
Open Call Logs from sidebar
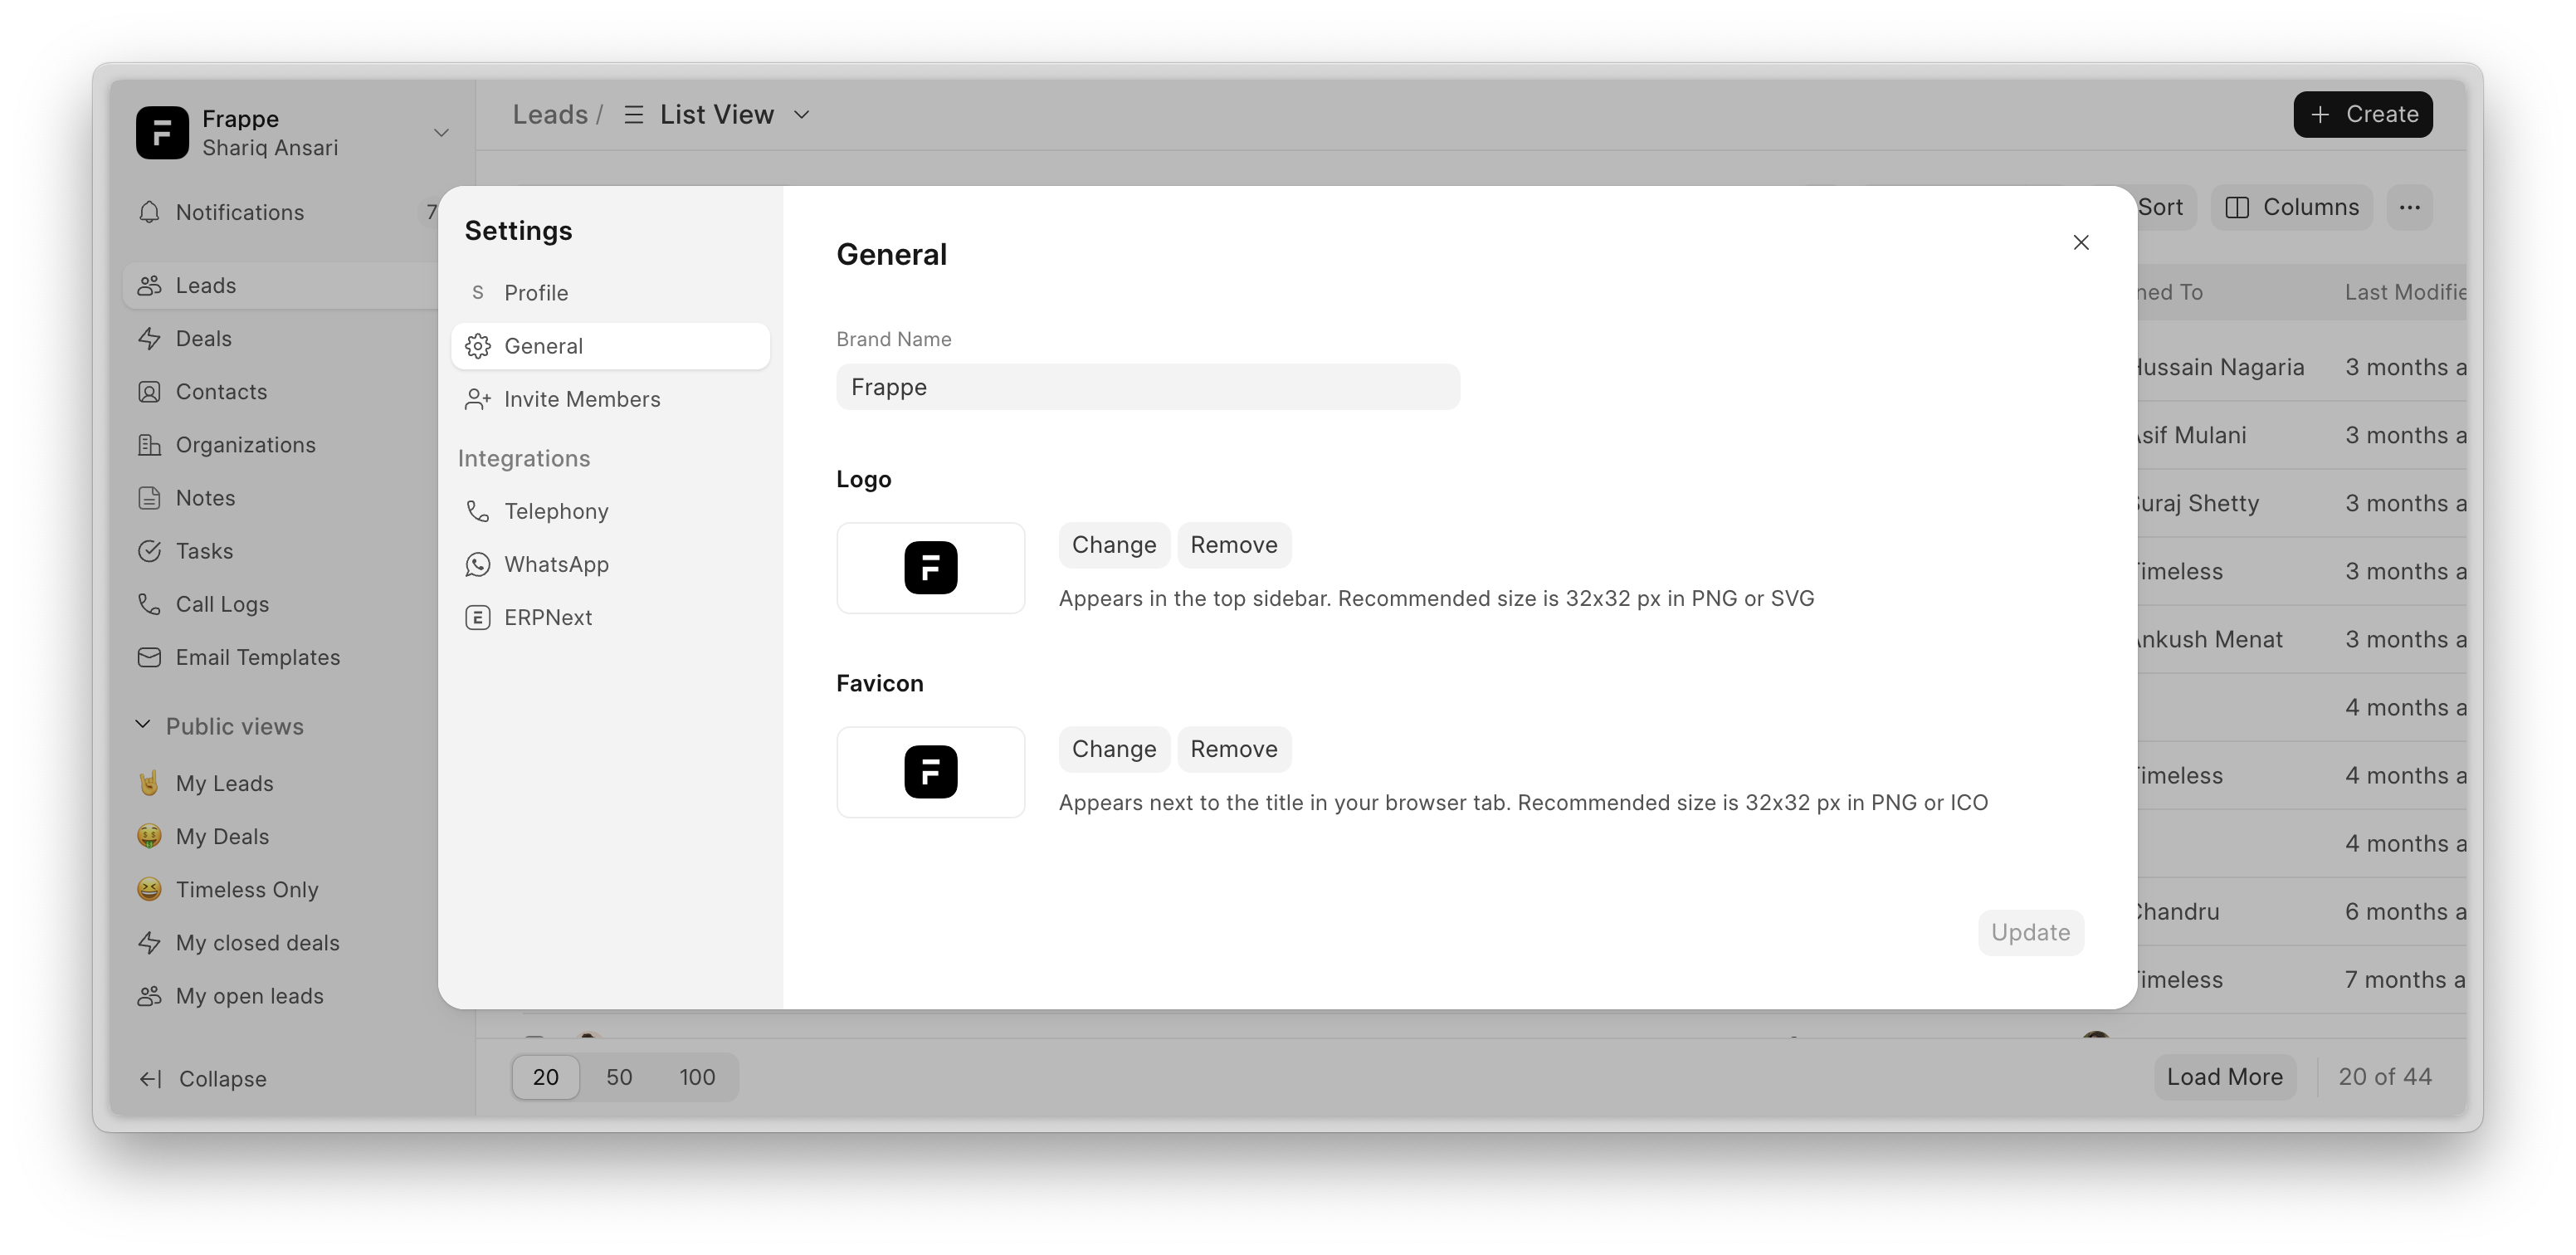coord(222,604)
